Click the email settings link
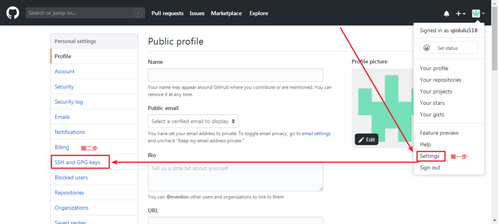Image resolution: width=498 pixels, height=224 pixels. pos(316,134)
